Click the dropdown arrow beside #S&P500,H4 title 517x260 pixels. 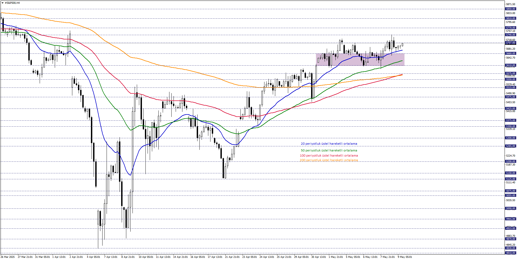click(2, 3)
